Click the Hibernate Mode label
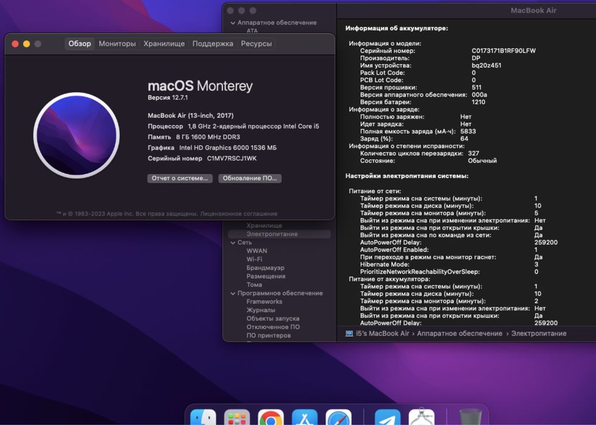Image resolution: width=596 pixels, height=425 pixels. [385, 264]
